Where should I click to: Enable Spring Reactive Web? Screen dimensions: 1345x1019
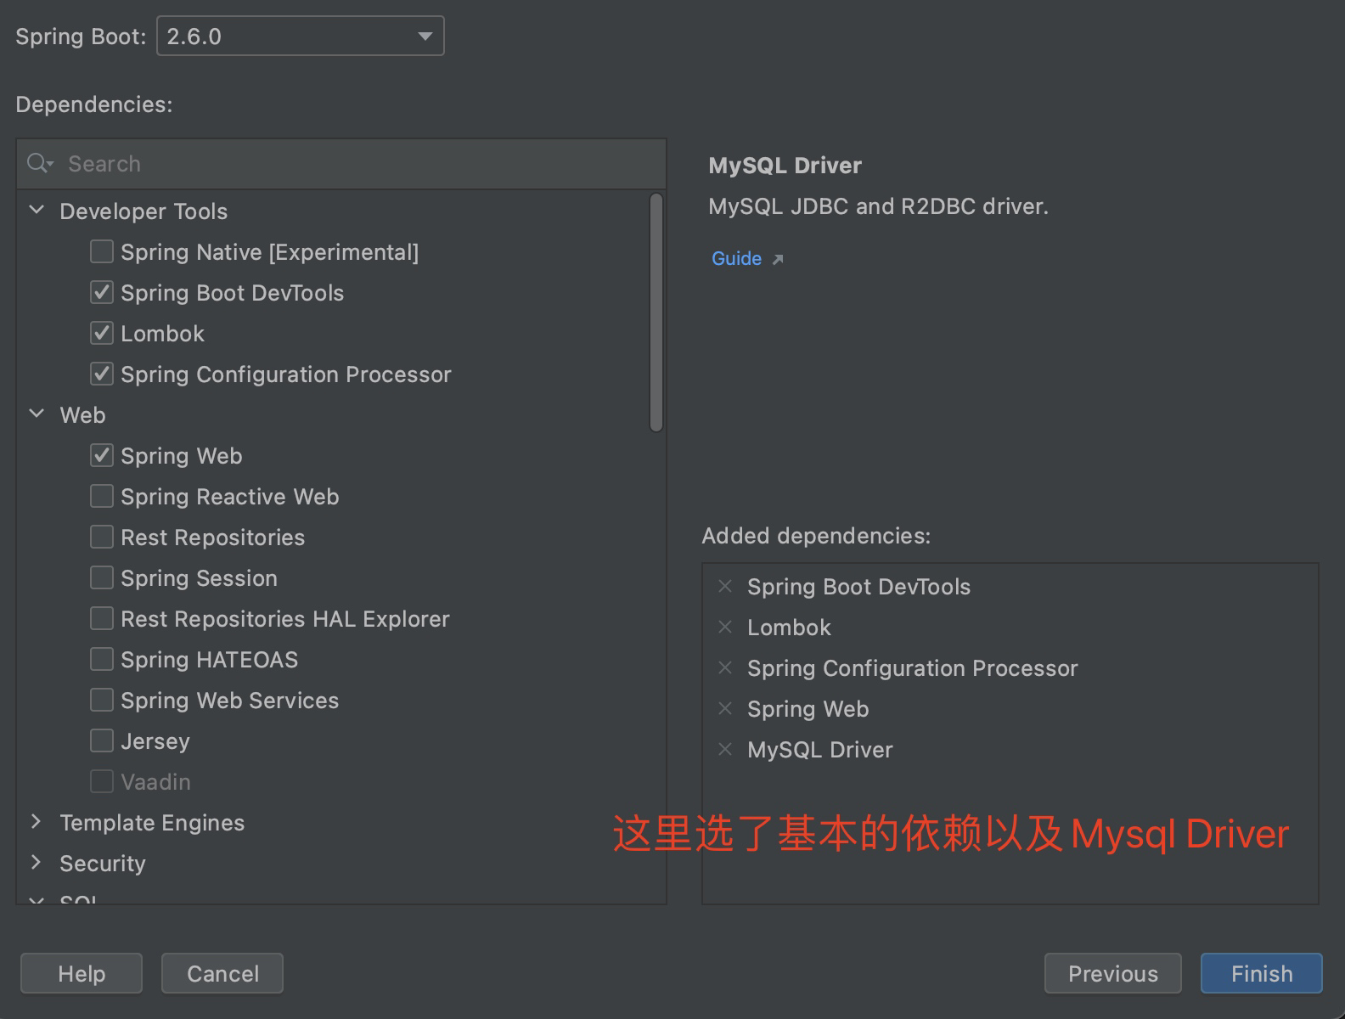pos(101,496)
